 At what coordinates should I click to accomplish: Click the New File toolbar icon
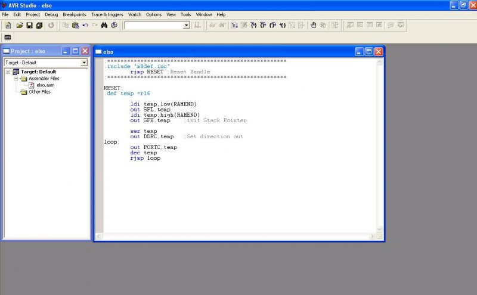tap(8, 25)
